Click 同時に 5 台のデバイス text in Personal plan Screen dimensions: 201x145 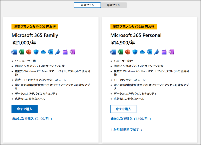[139, 66]
